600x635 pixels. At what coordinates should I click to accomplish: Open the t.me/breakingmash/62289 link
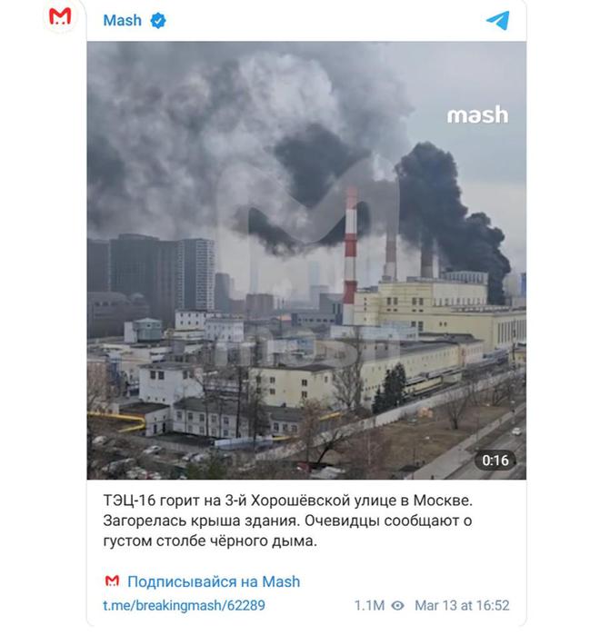pyautogui.click(x=184, y=605)
